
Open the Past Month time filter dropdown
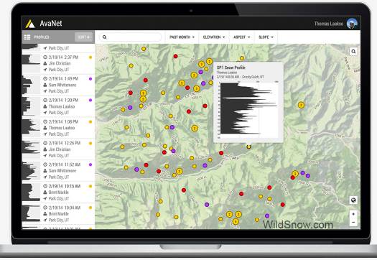tap(182, 37)
